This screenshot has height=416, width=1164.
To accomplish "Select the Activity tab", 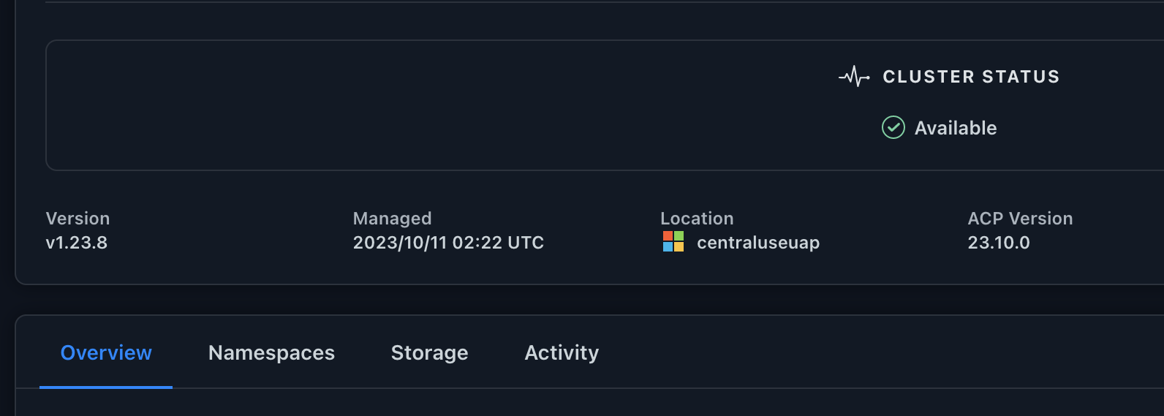I will 562,353.
